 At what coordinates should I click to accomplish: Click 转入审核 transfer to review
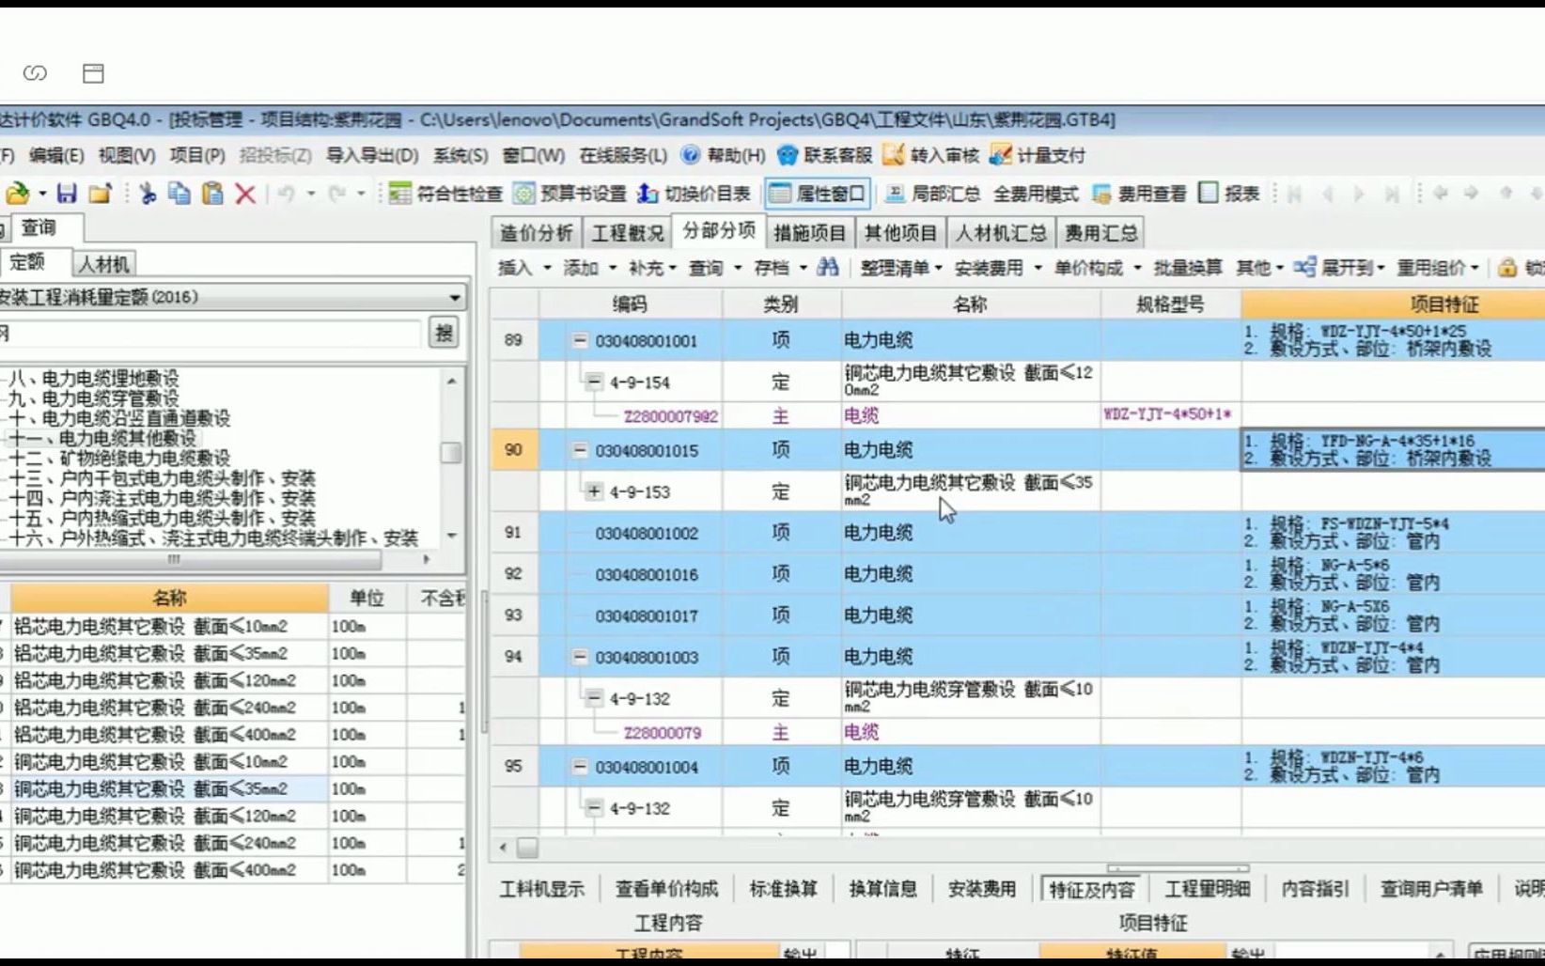[930, 155]
